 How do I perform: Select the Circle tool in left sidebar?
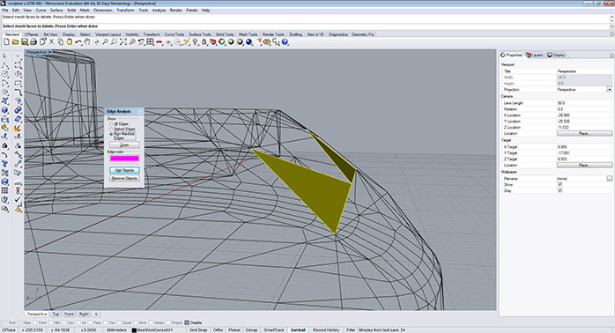click(x=4, y=74)
